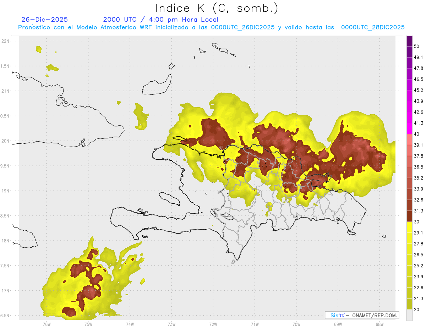Click the 68W longitude axis label
The image size is (426, 329).
click(379, 324)
